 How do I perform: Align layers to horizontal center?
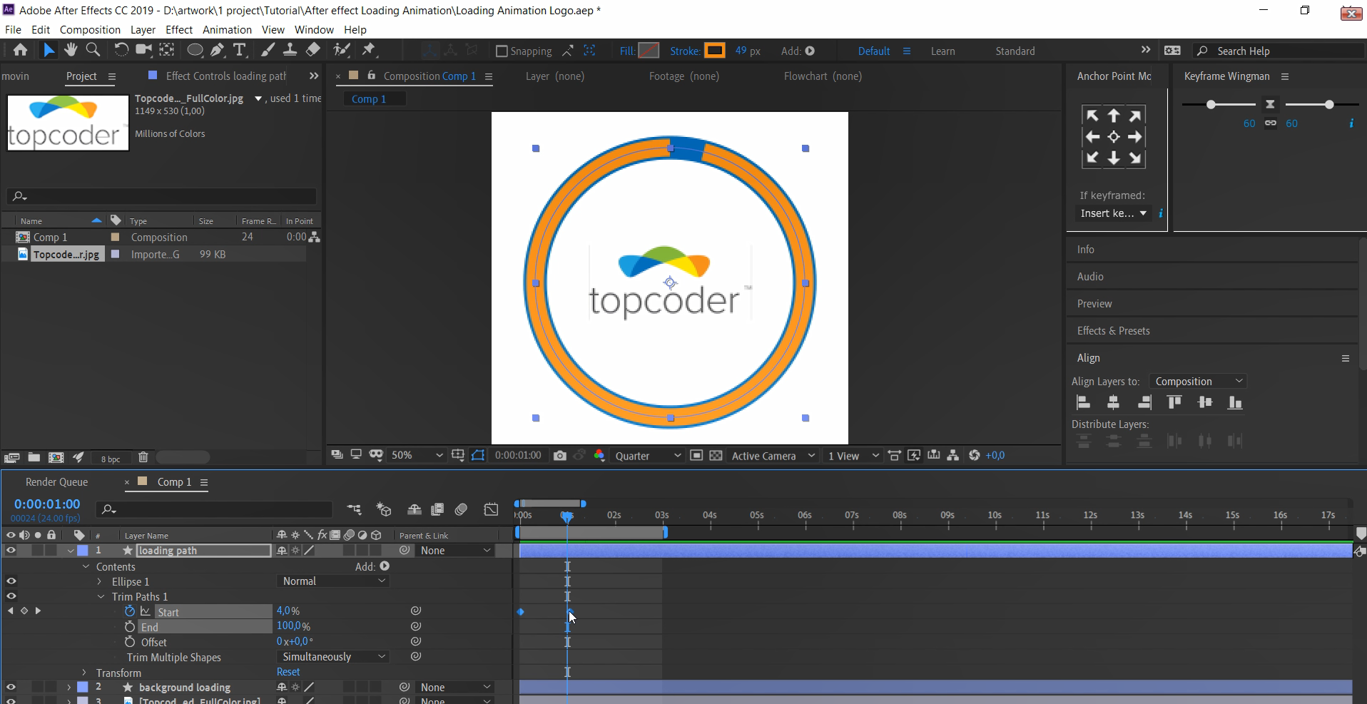tap(1113, 402)
